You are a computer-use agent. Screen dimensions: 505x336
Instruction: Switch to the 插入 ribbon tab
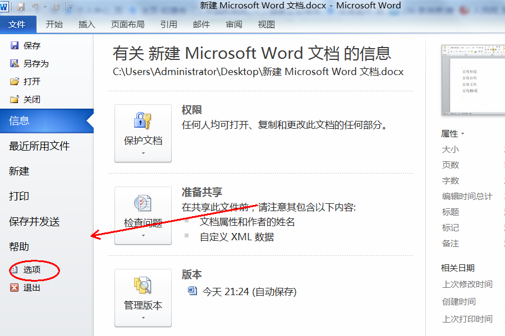click(x=86, y=25)
